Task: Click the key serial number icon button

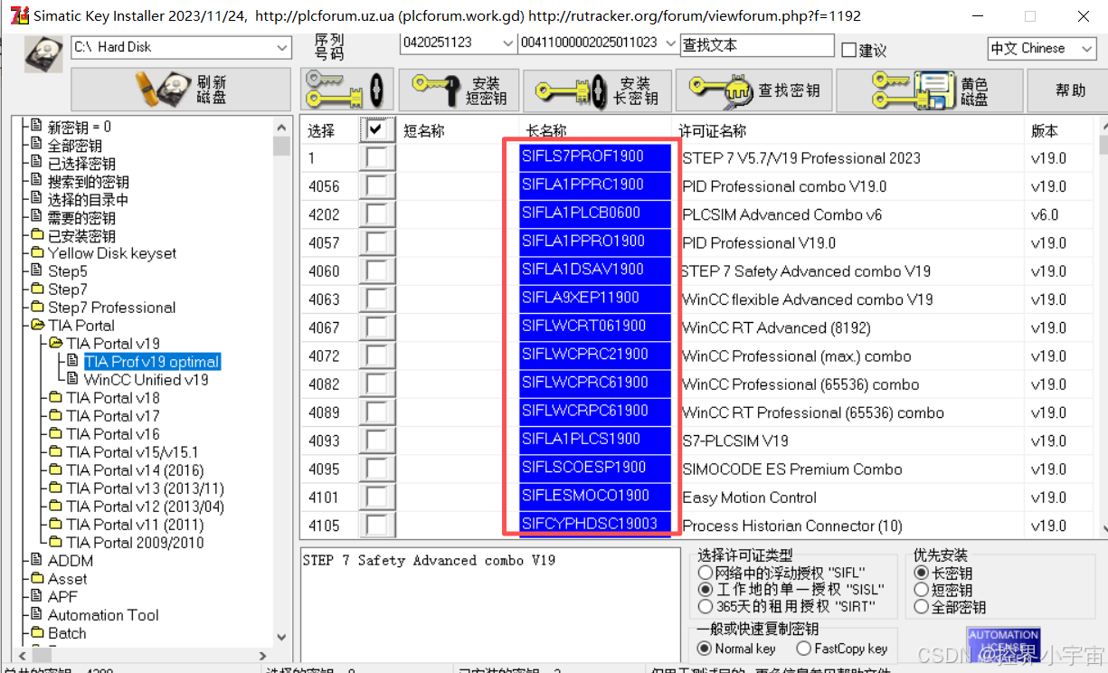Action: [347, 90]
